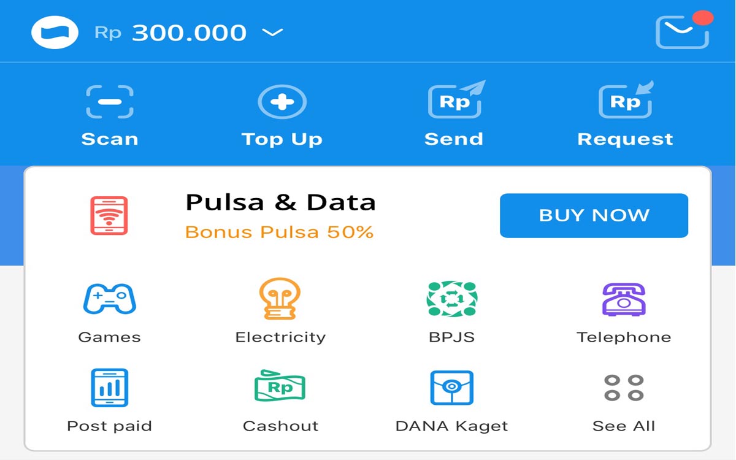The image size is (736, 460).
Task: Open the DANA Kaget envelope icon
Action: pos(452,388)
